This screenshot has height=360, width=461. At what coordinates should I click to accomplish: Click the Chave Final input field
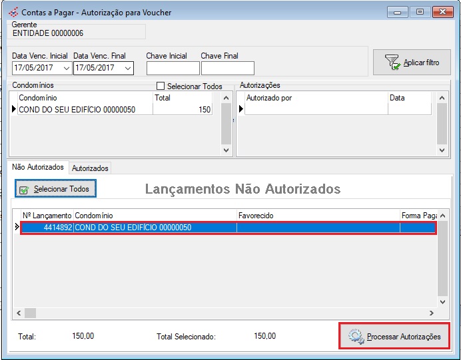coord(227,68)
